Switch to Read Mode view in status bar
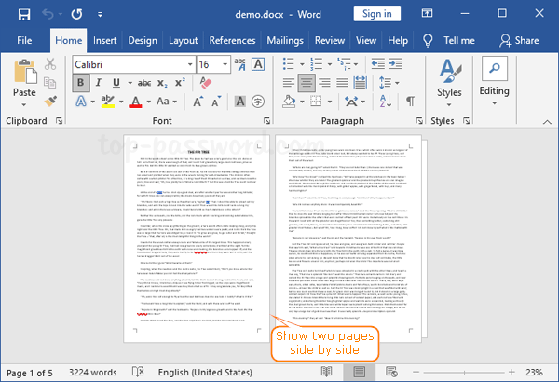559x382 pixels. 326,373
